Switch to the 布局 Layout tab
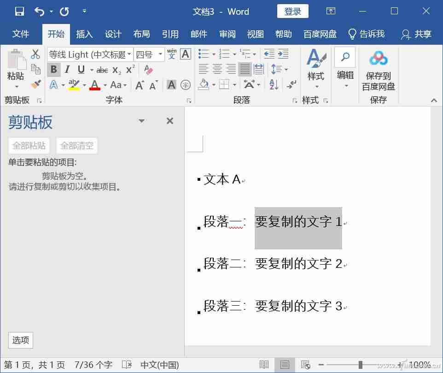The height and width of the screenshot is (373, 443). [x=141, y=34]
